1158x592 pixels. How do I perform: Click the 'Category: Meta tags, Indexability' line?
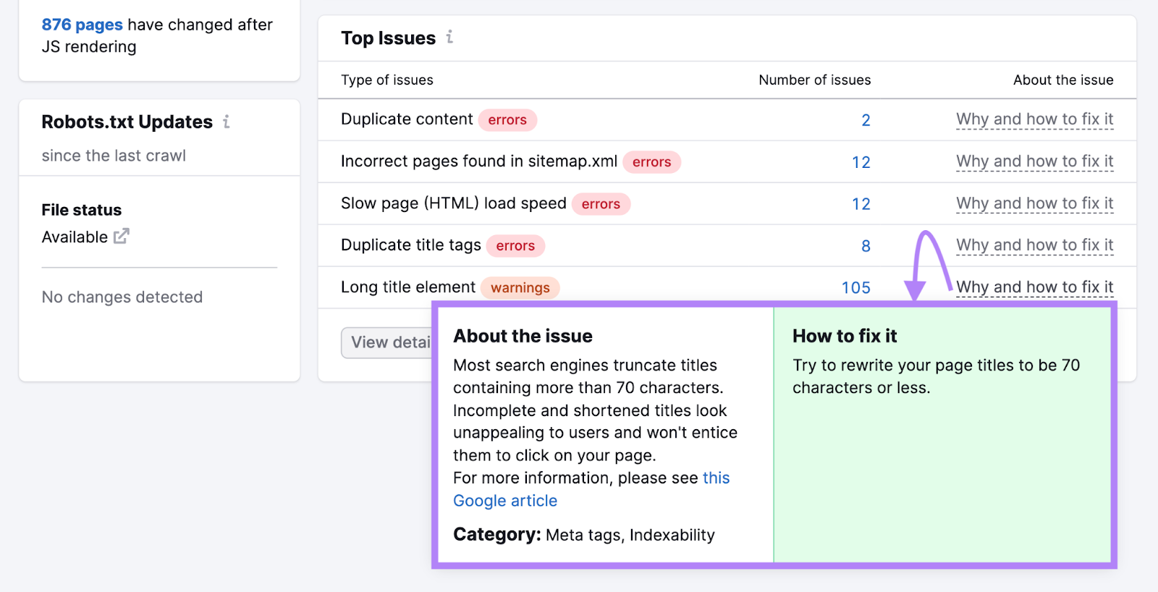(584, 535)
